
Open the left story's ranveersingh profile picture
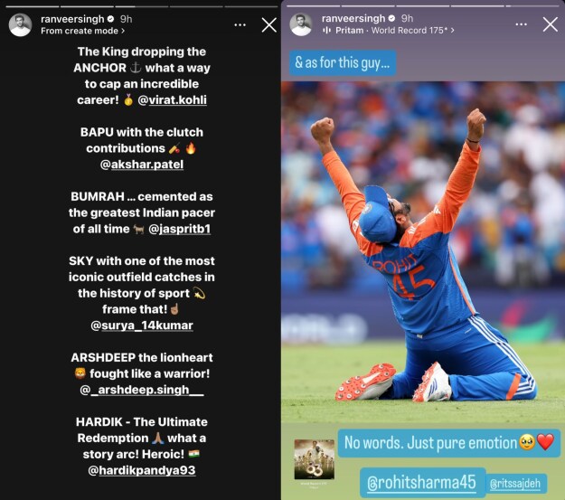tap(20, 25)
